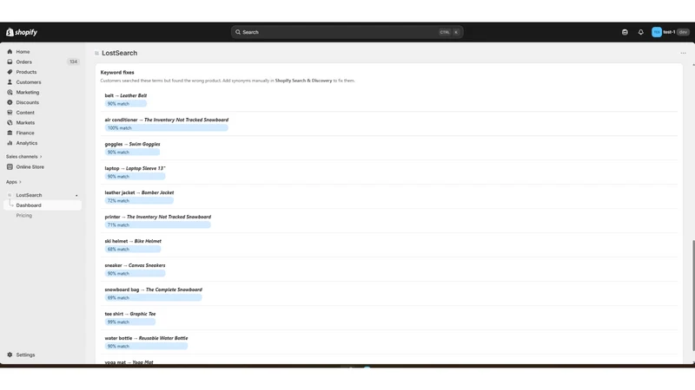Click the 'printer → The Inventory Not Tracked Snowboard' text
695x390 pixels.
(x=158, y=218)
